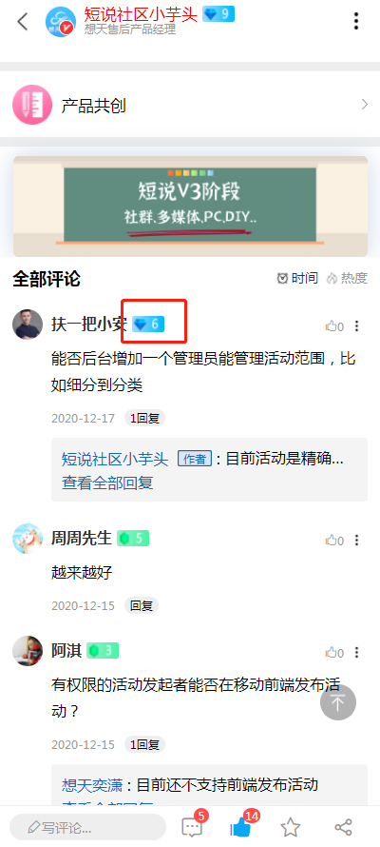Sort comments by 时间
The width and height of the screenshot is (380, 847).
tap(297, 278)
